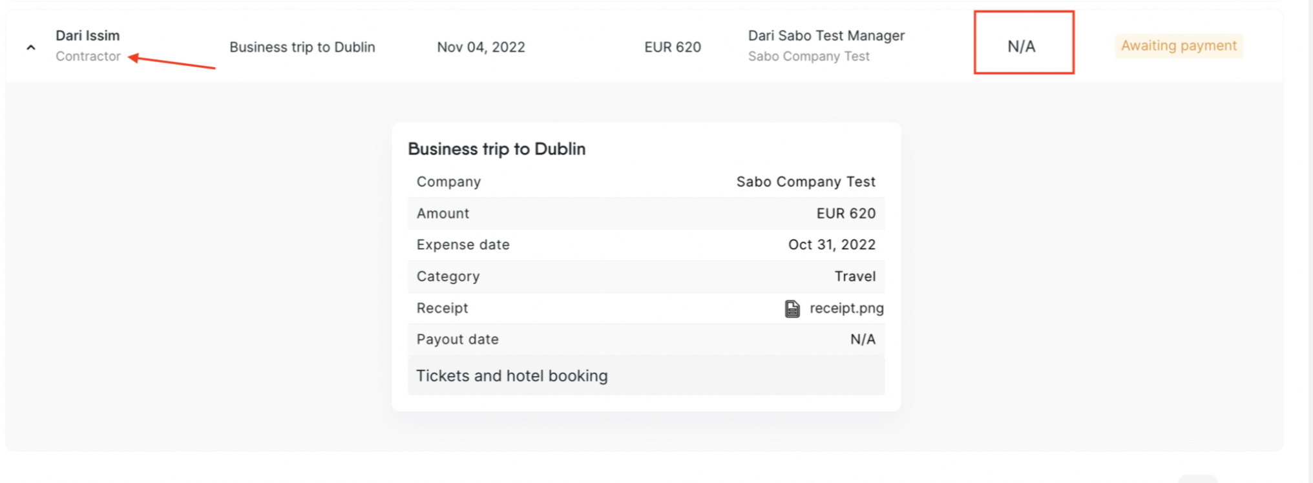Click the EUR 620 amount in row
1313x483 pixels.
point(672,47)
